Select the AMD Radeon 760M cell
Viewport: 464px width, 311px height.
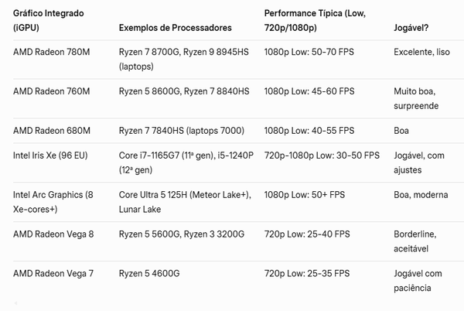pyautogui.click(x=52, y=91)
